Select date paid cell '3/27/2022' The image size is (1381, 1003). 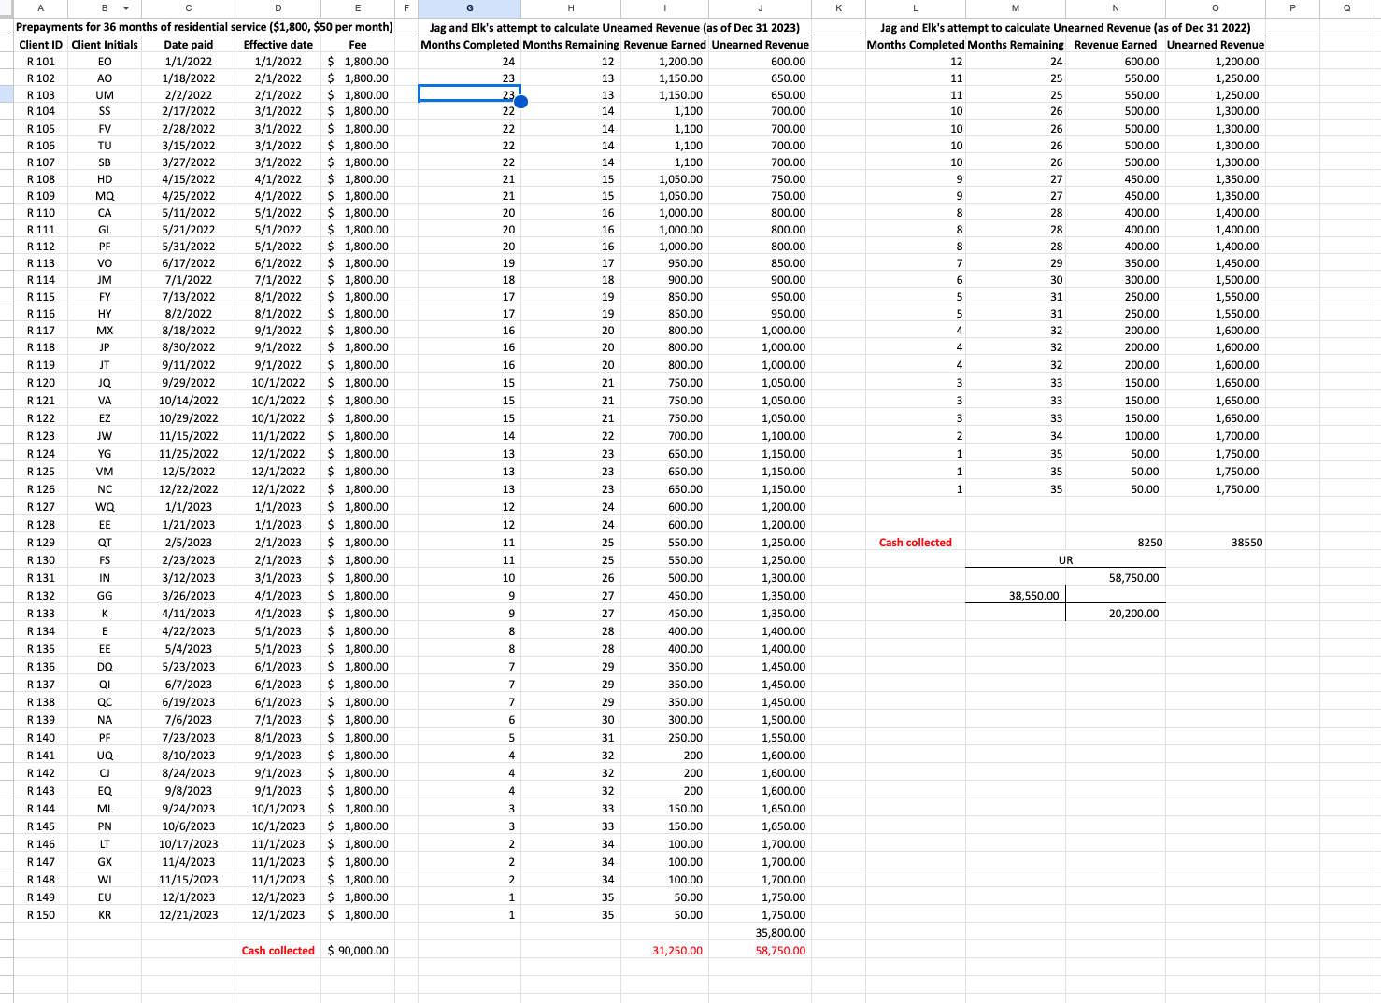[189, 162]
